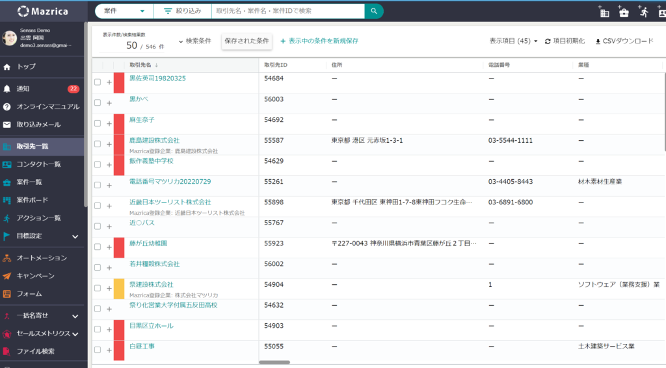
Task: Open the 案件 search type dropdown
Action: (x=124, y=11)
